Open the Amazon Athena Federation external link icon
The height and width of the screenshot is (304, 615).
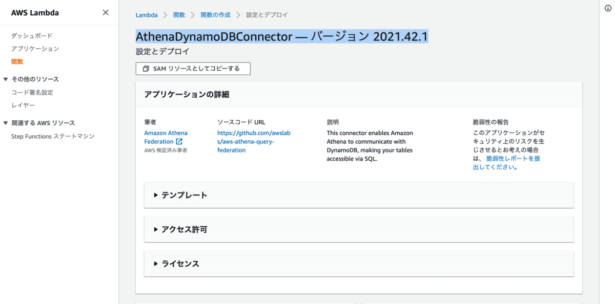tap(179, 141)
